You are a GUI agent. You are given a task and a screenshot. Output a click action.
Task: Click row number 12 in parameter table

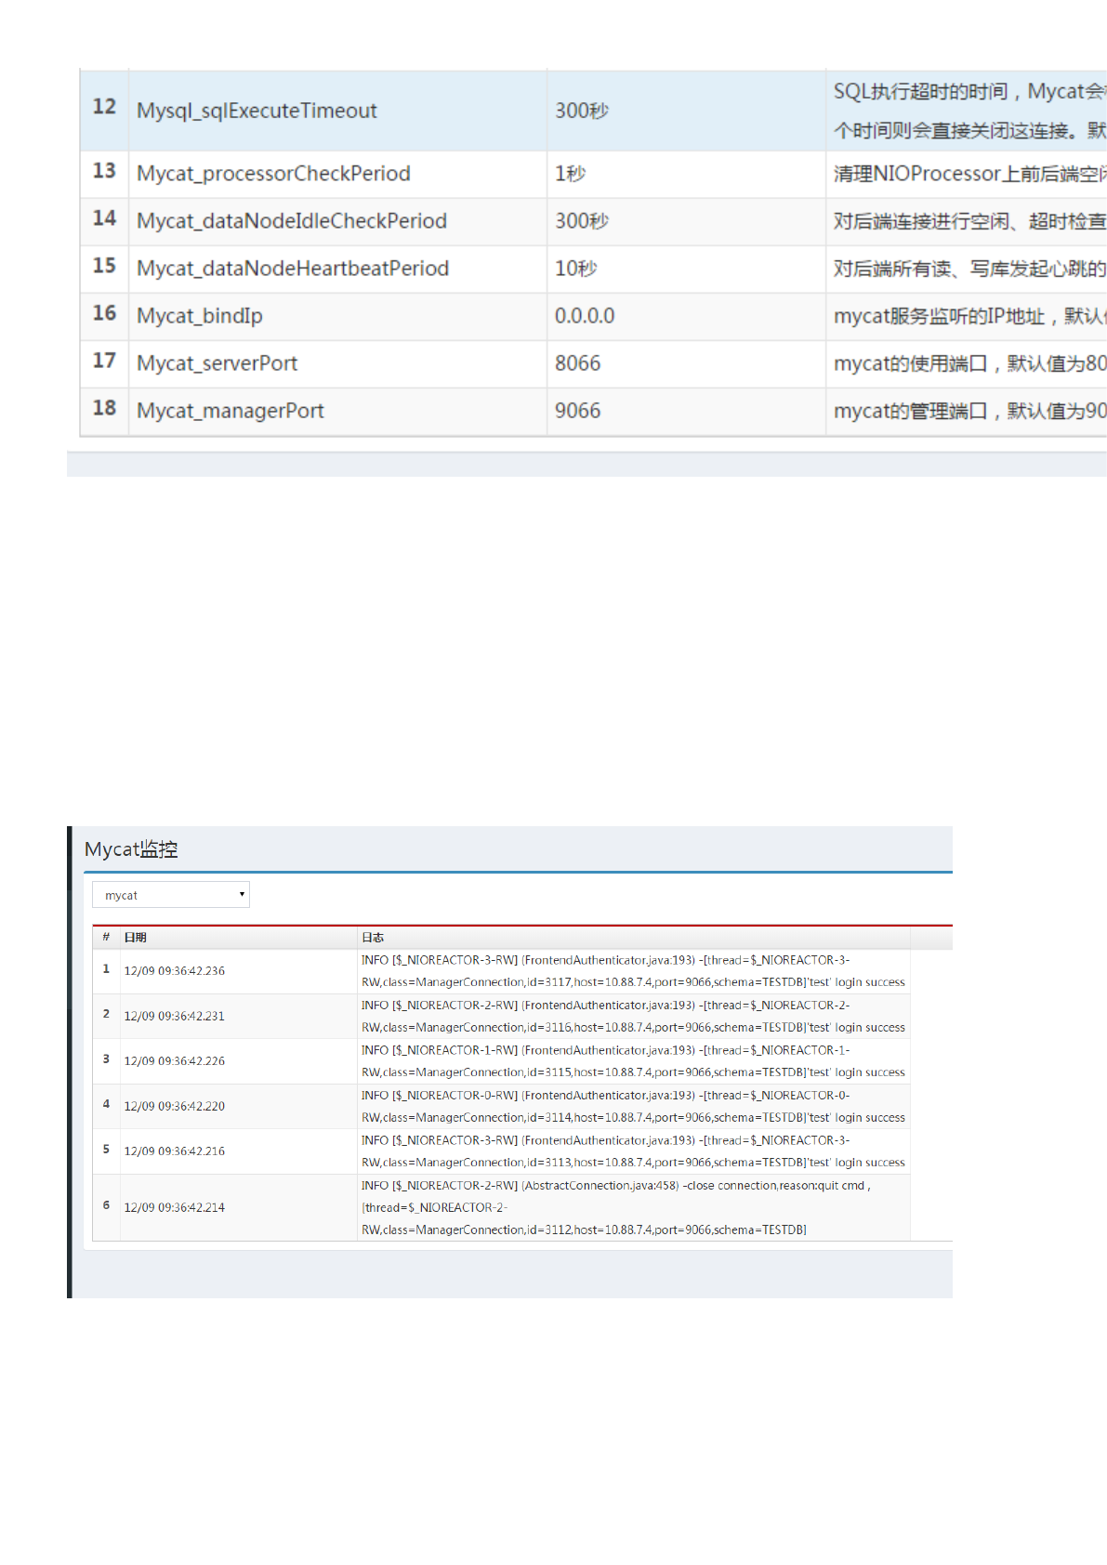pyautogui.click(x=104, y=107)
